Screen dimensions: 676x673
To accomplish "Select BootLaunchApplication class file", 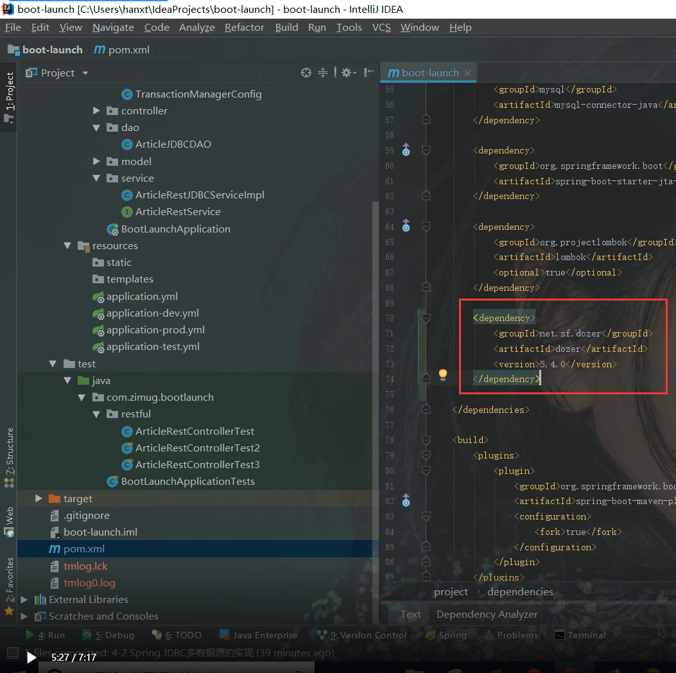I will point(169,229).
